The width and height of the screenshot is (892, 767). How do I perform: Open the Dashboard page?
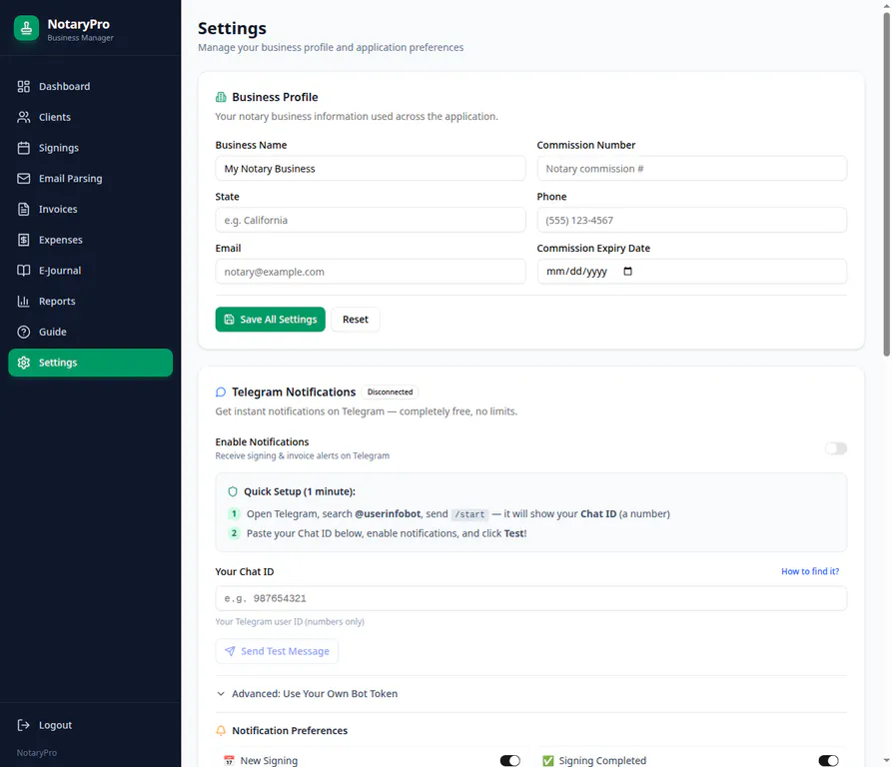pyautogui.click(x=91, y=87)
